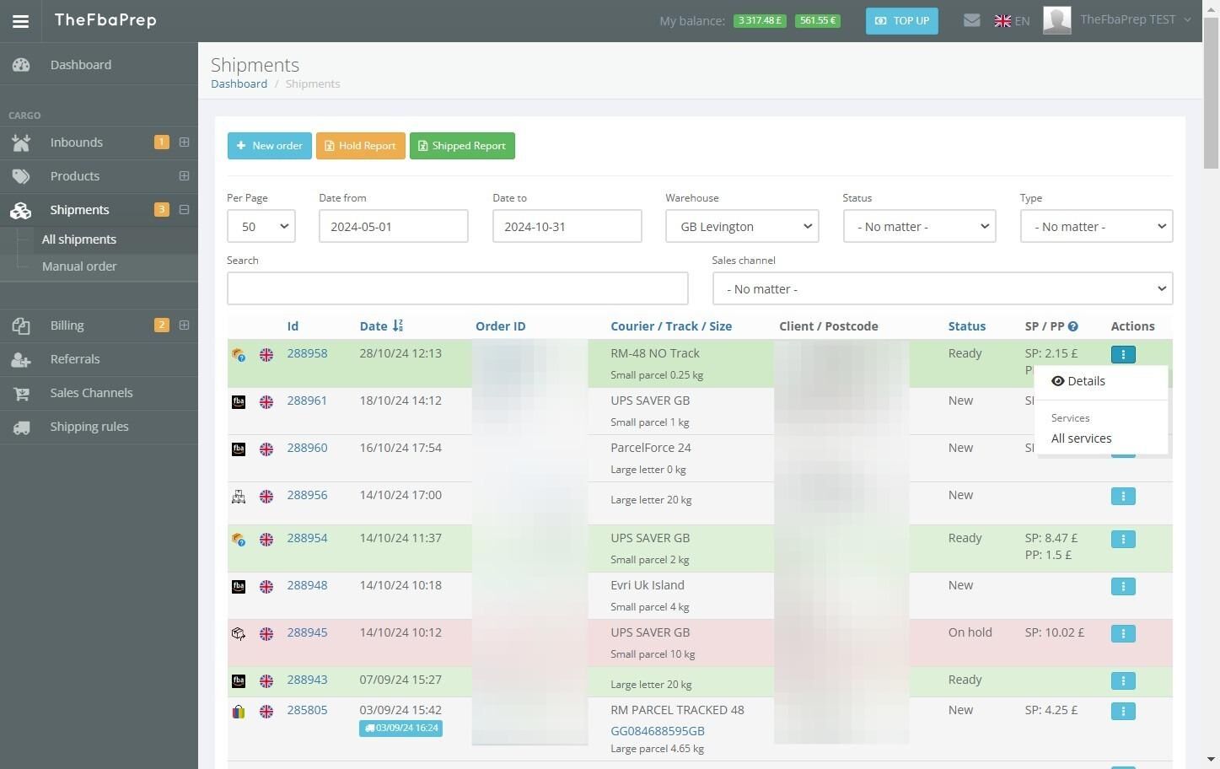Open actions menu for shipment 288954
Viewport: 1220px width, 769px height.
point(1123,539)
